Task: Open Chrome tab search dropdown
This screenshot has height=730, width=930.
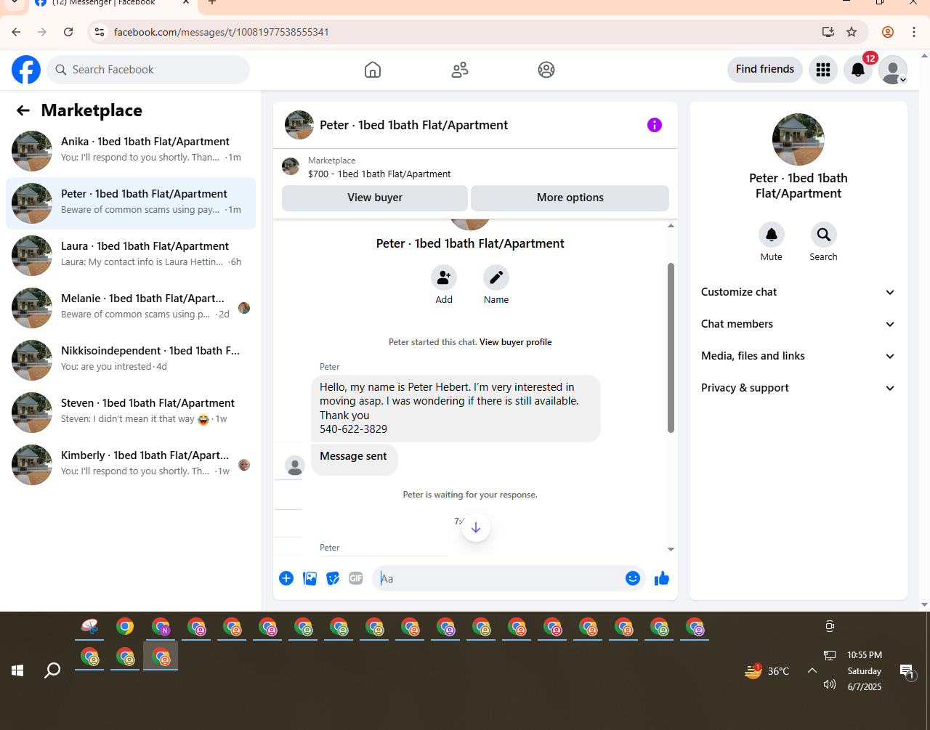Action: (x=14, y=3)
